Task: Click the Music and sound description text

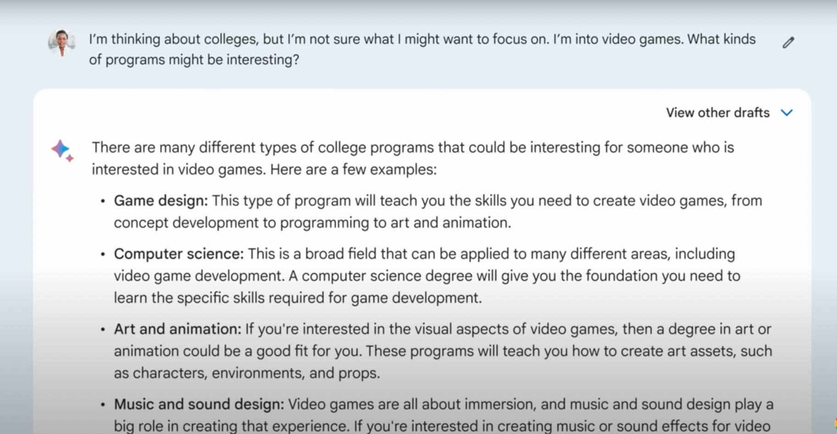Action: pos(444,415)
